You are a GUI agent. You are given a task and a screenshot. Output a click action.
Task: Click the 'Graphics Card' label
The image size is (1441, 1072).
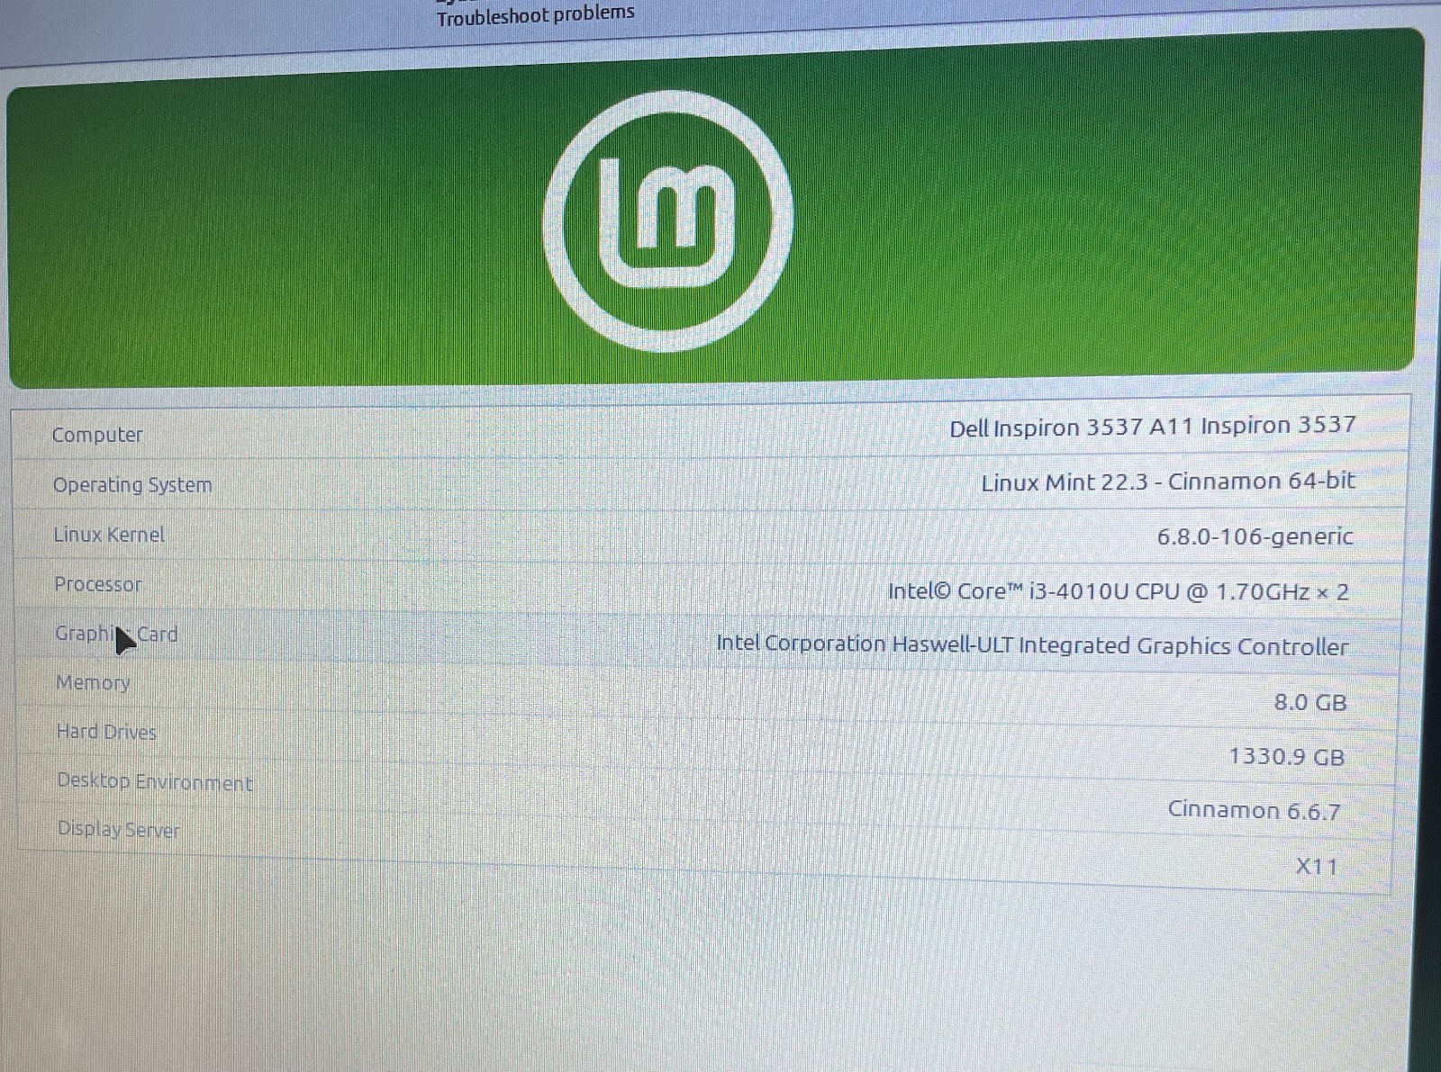tap(116, 634)
